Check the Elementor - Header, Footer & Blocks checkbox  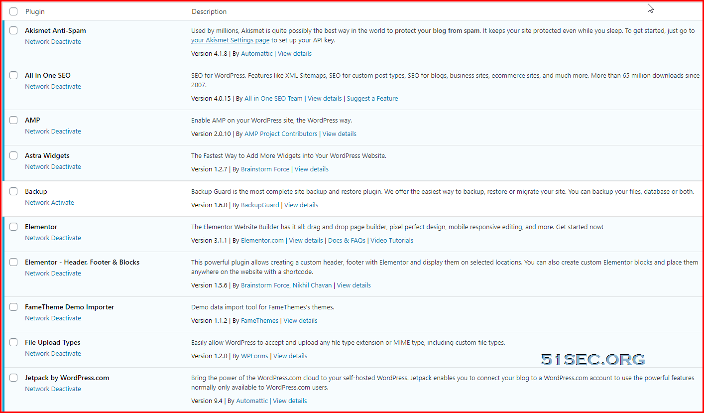[x=13, y=262]
